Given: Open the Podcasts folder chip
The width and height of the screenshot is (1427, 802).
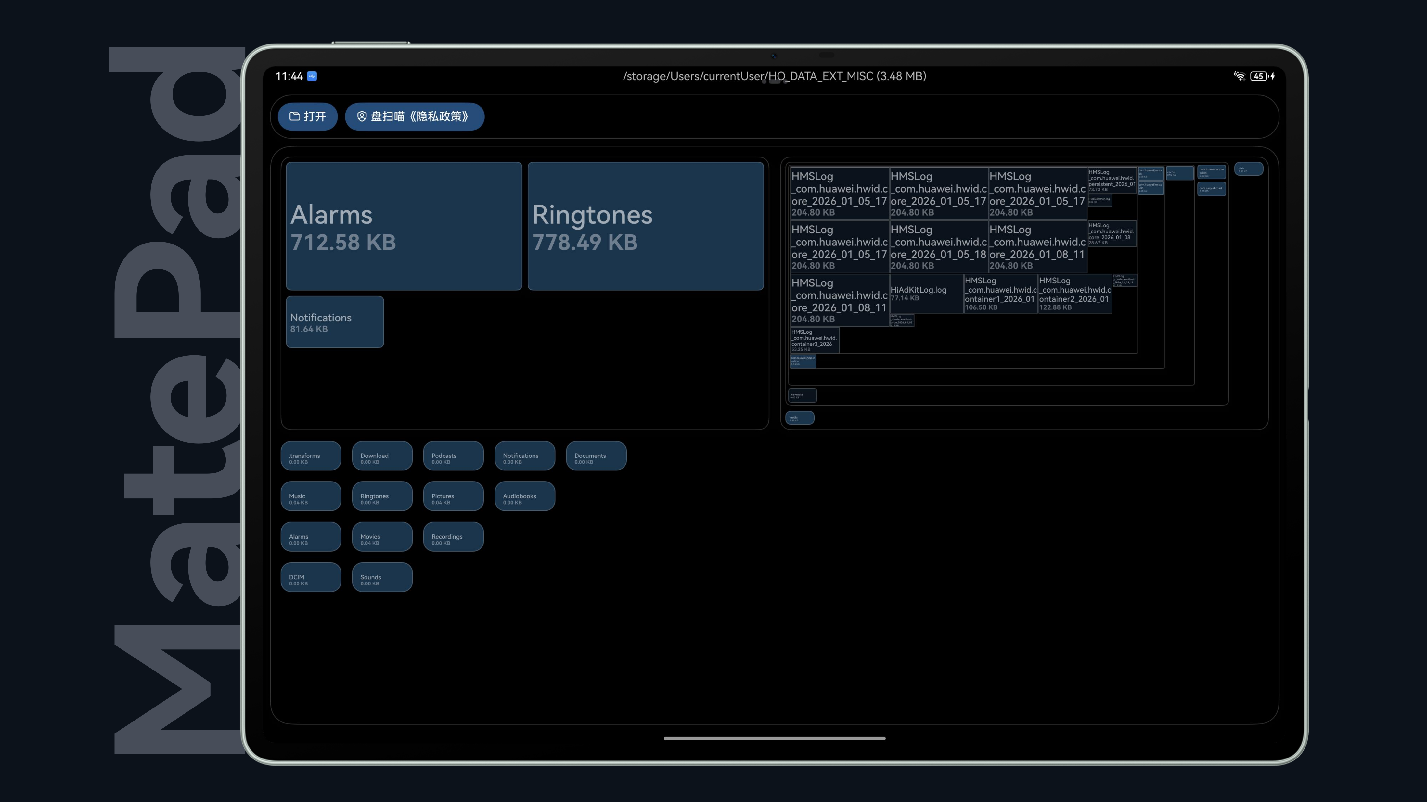Looking at the screenshot, I should coord(453,456).
